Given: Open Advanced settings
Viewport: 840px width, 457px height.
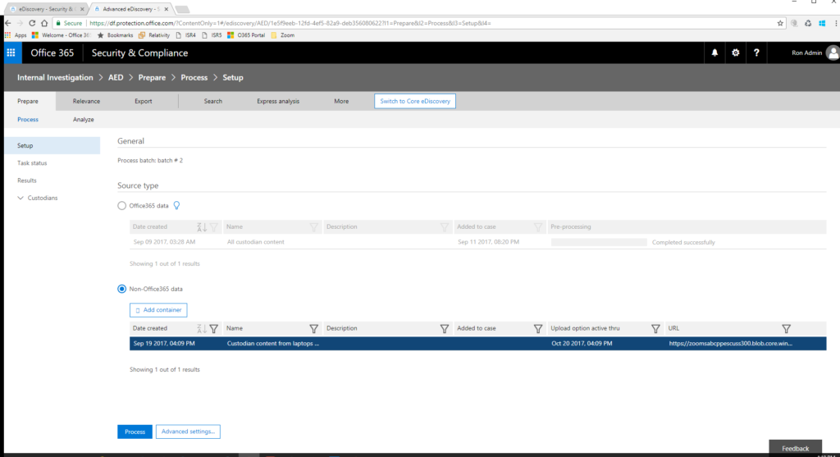Looking at the screenshot, I should pos(188,432).
